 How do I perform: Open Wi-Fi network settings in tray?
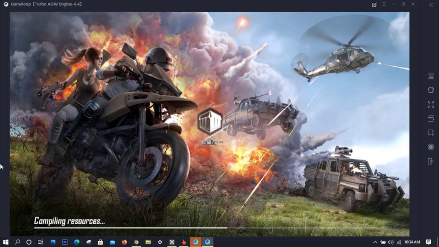(399, 242)
